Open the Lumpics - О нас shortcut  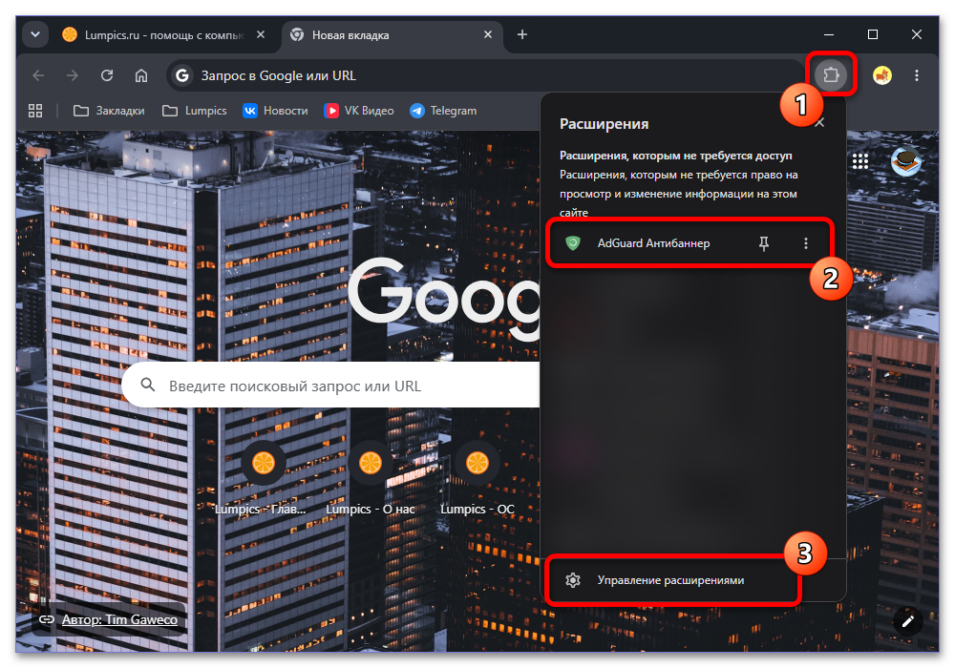point(371,479)
